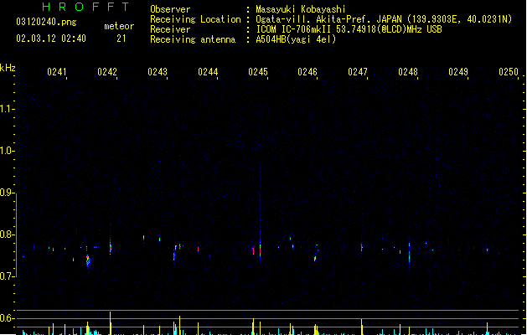Click the meteor echo cluster near 0241.5
Viewport: 527px width, 335px height.
[x=88, y=261]
